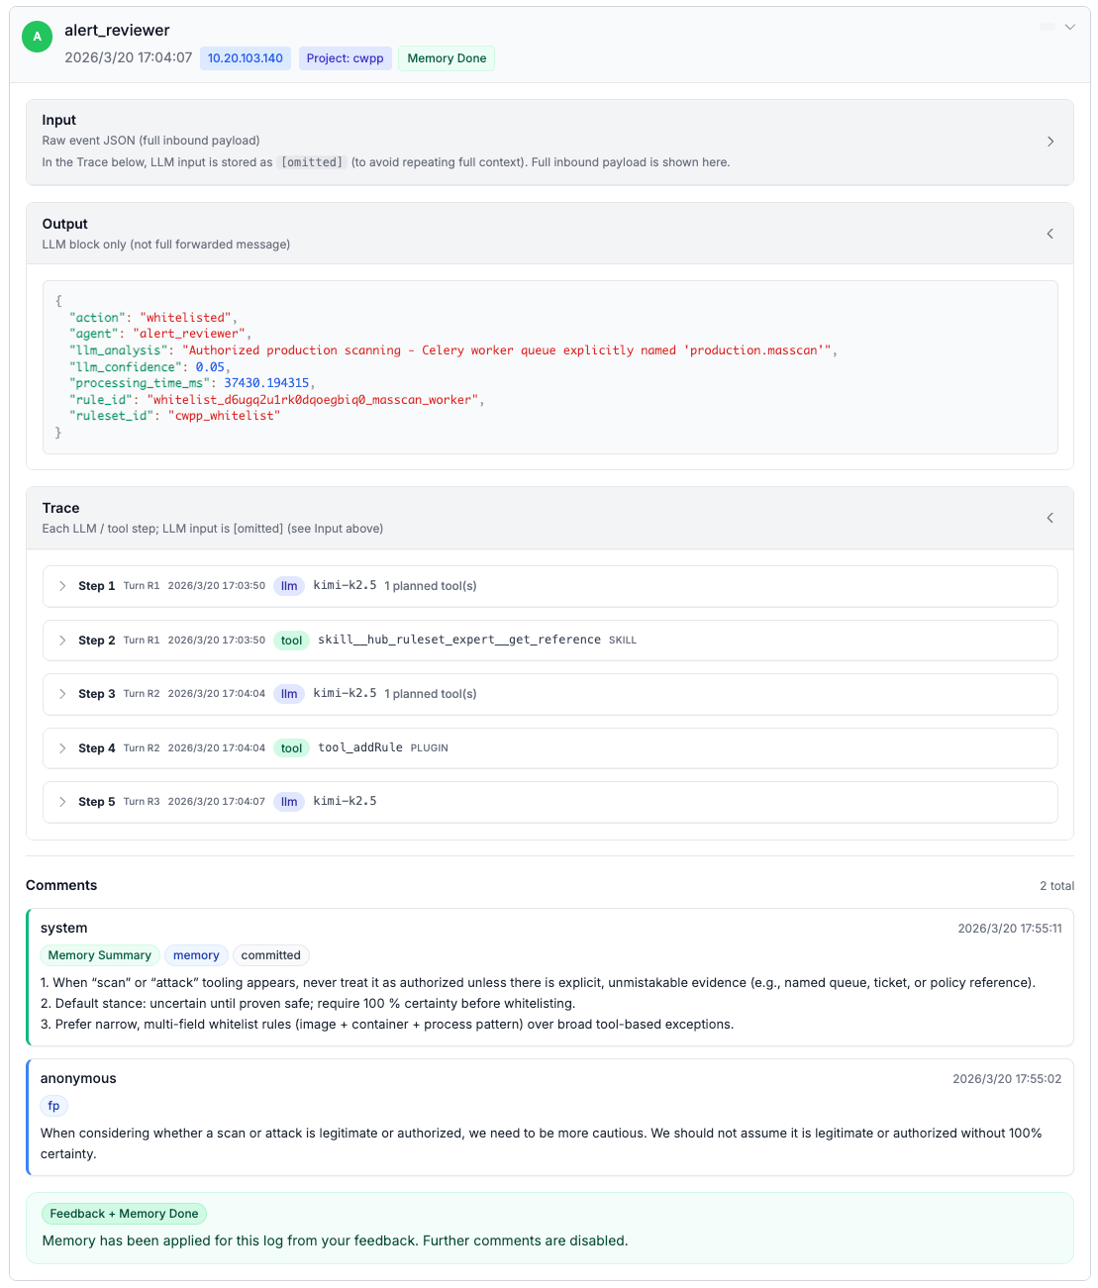1098x1288 pixels.
Task: Click the Feedback + Memory Done button
Action: pos(124,1213)
